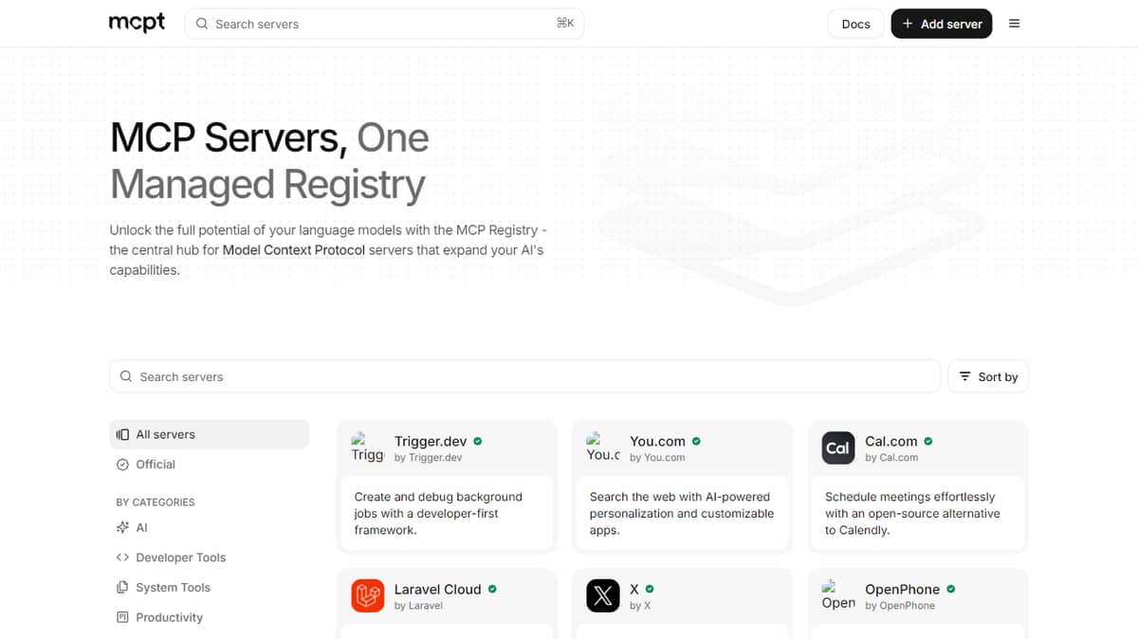Click the Add server button
The image size is (1138, 639).
[942, 24]
